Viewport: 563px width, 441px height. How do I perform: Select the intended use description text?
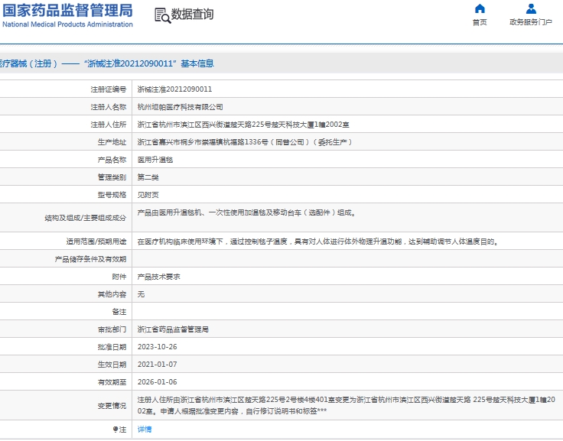[x=318, y=242]
